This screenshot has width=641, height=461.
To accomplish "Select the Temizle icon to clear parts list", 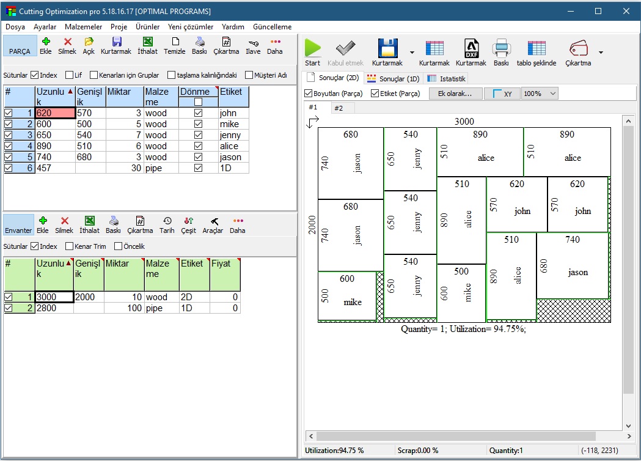I will [x=175, y=45].
